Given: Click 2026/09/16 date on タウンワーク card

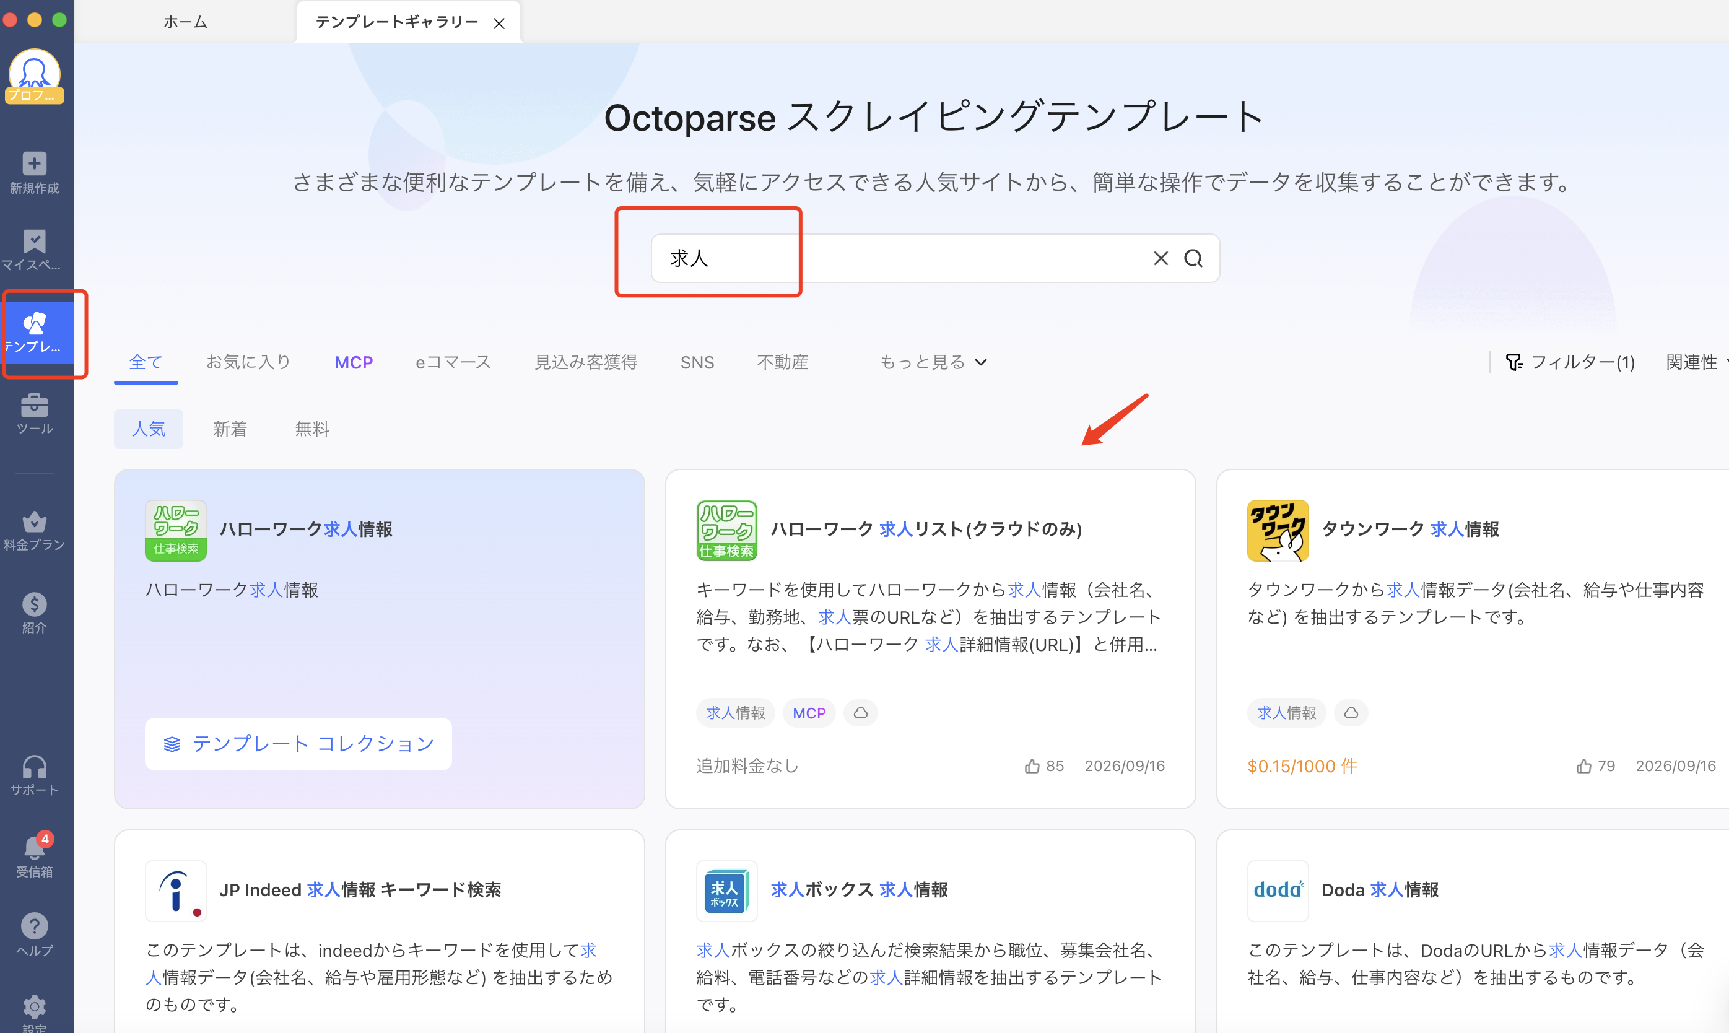Looking at the screenshot, I should tap(1675, 765).
